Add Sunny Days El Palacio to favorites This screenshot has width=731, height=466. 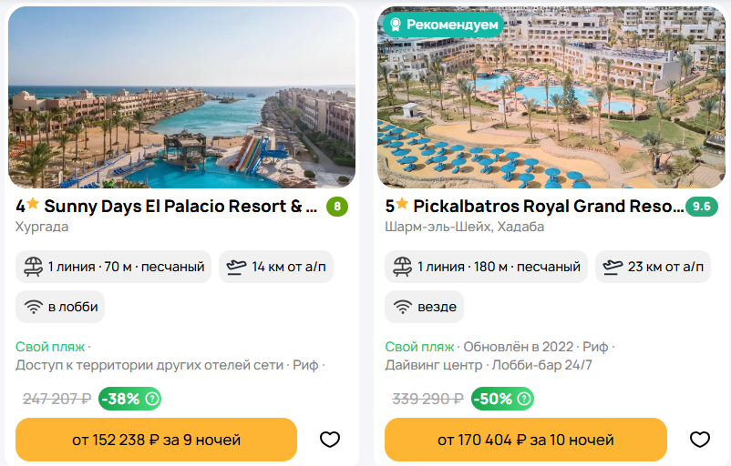click(330, 440)
